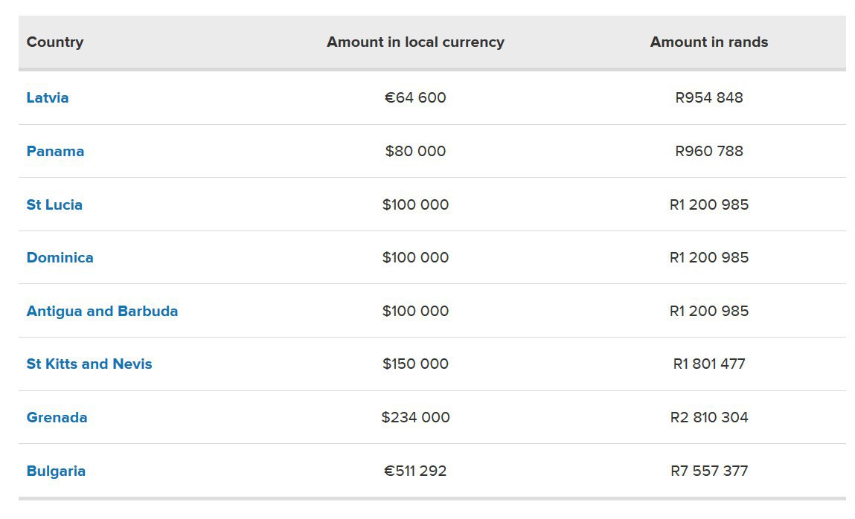
Task: Select the Dominica country link
Action: [60, 257]
